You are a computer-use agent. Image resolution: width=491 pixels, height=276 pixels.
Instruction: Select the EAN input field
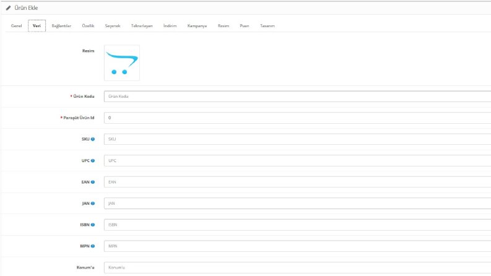tap(297, 182)
